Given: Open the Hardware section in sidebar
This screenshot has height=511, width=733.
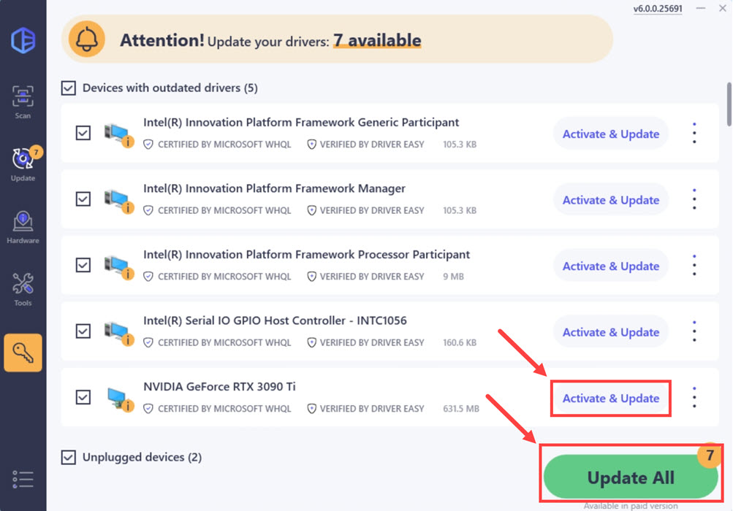Looking at the screenshot, I should click(x=23, y=227).
